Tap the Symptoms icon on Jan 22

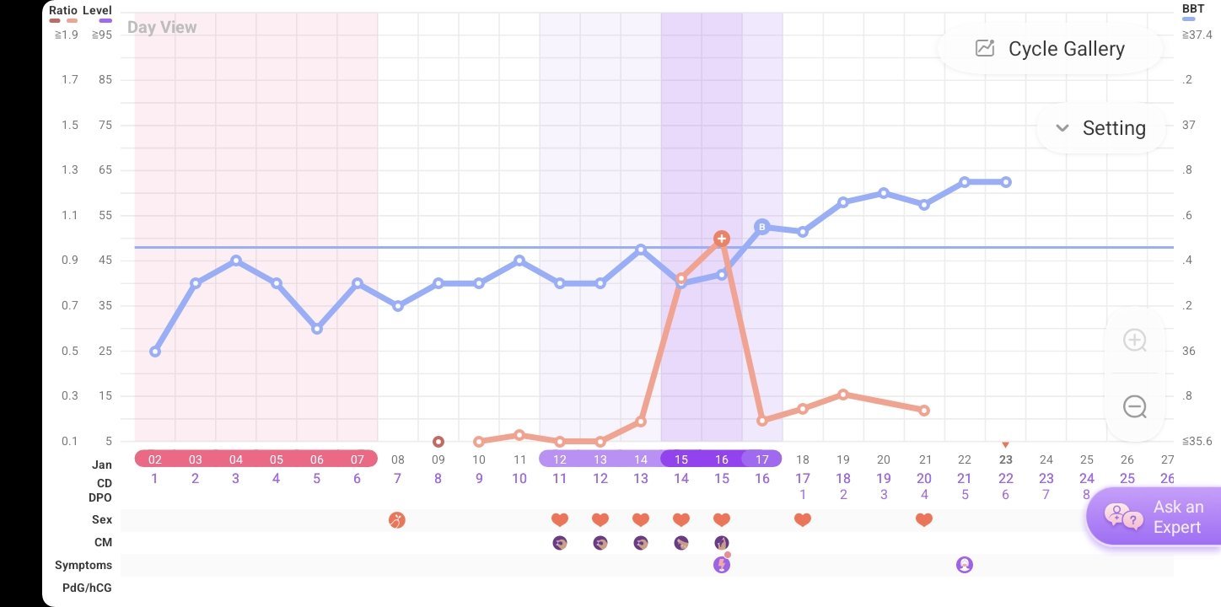click(965, 565)
